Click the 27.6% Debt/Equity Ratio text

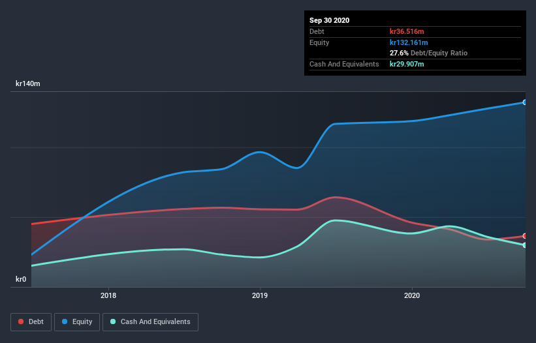click(x=428, y=53)
